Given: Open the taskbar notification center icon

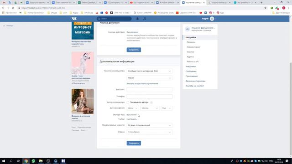Looking at the screenshot, I should (287, 161).
